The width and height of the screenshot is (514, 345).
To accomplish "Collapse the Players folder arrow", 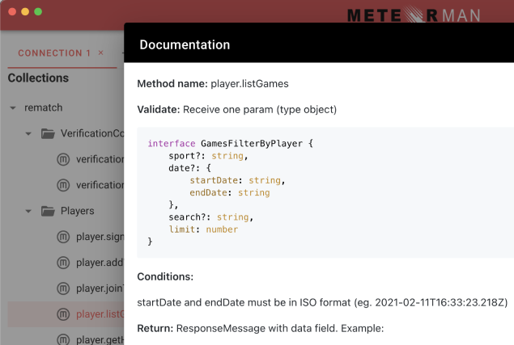I will point(28,211).
